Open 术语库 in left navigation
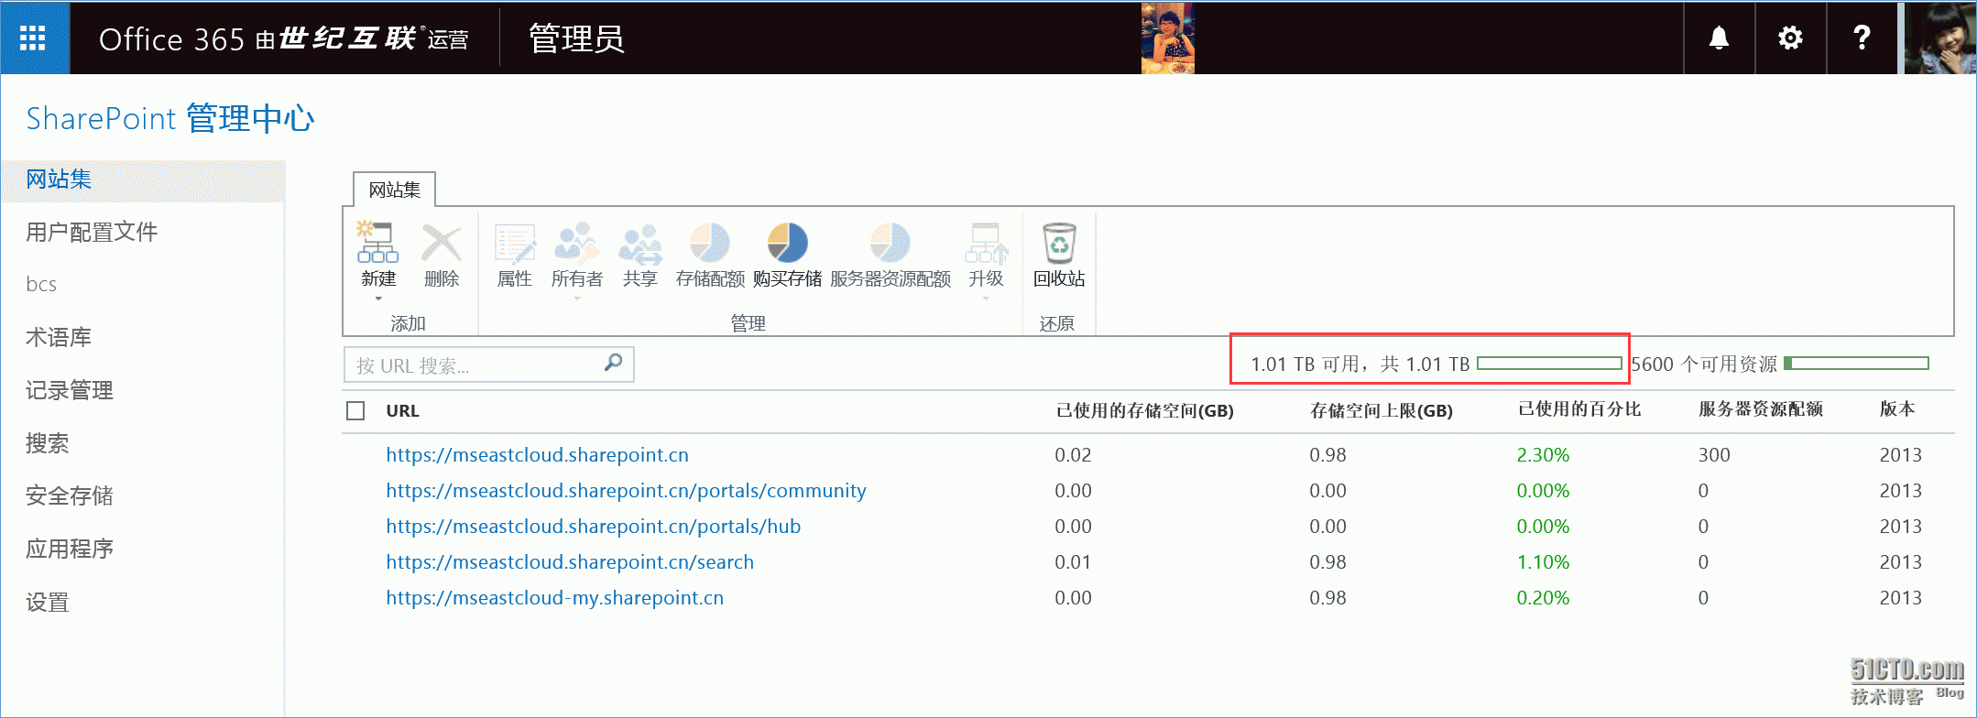Viewport: 1977px width, 718px height. (x=59, y=337)
